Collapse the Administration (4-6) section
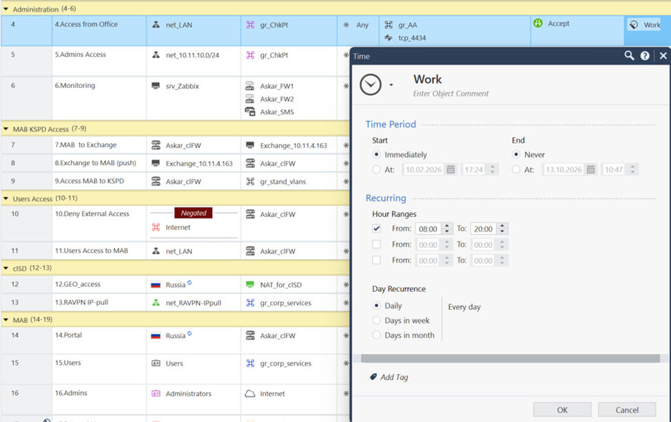Viewport: 671px width, 422px height. coord(6,9)
